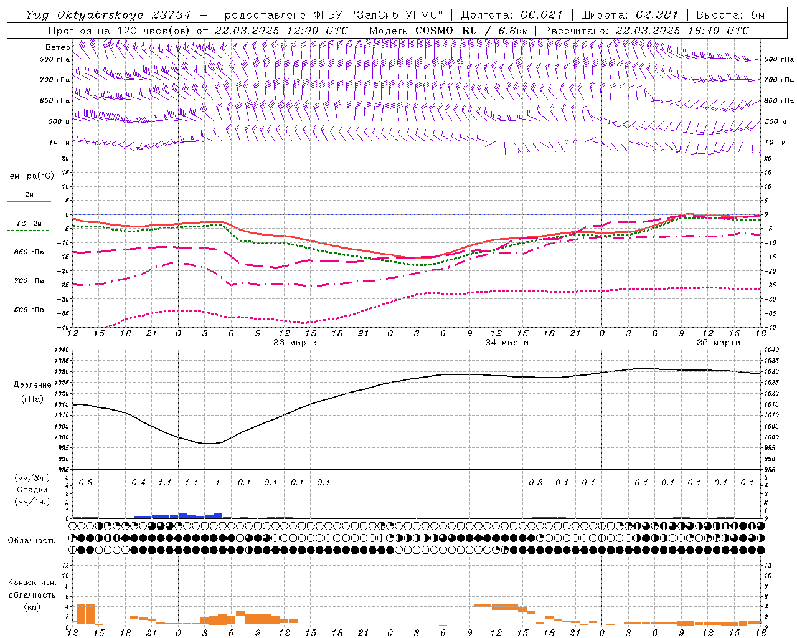Select the Td 2м dew point legend entry
Image resolution: width=797 pixels, height=638 pixels.
click(29, 223)
